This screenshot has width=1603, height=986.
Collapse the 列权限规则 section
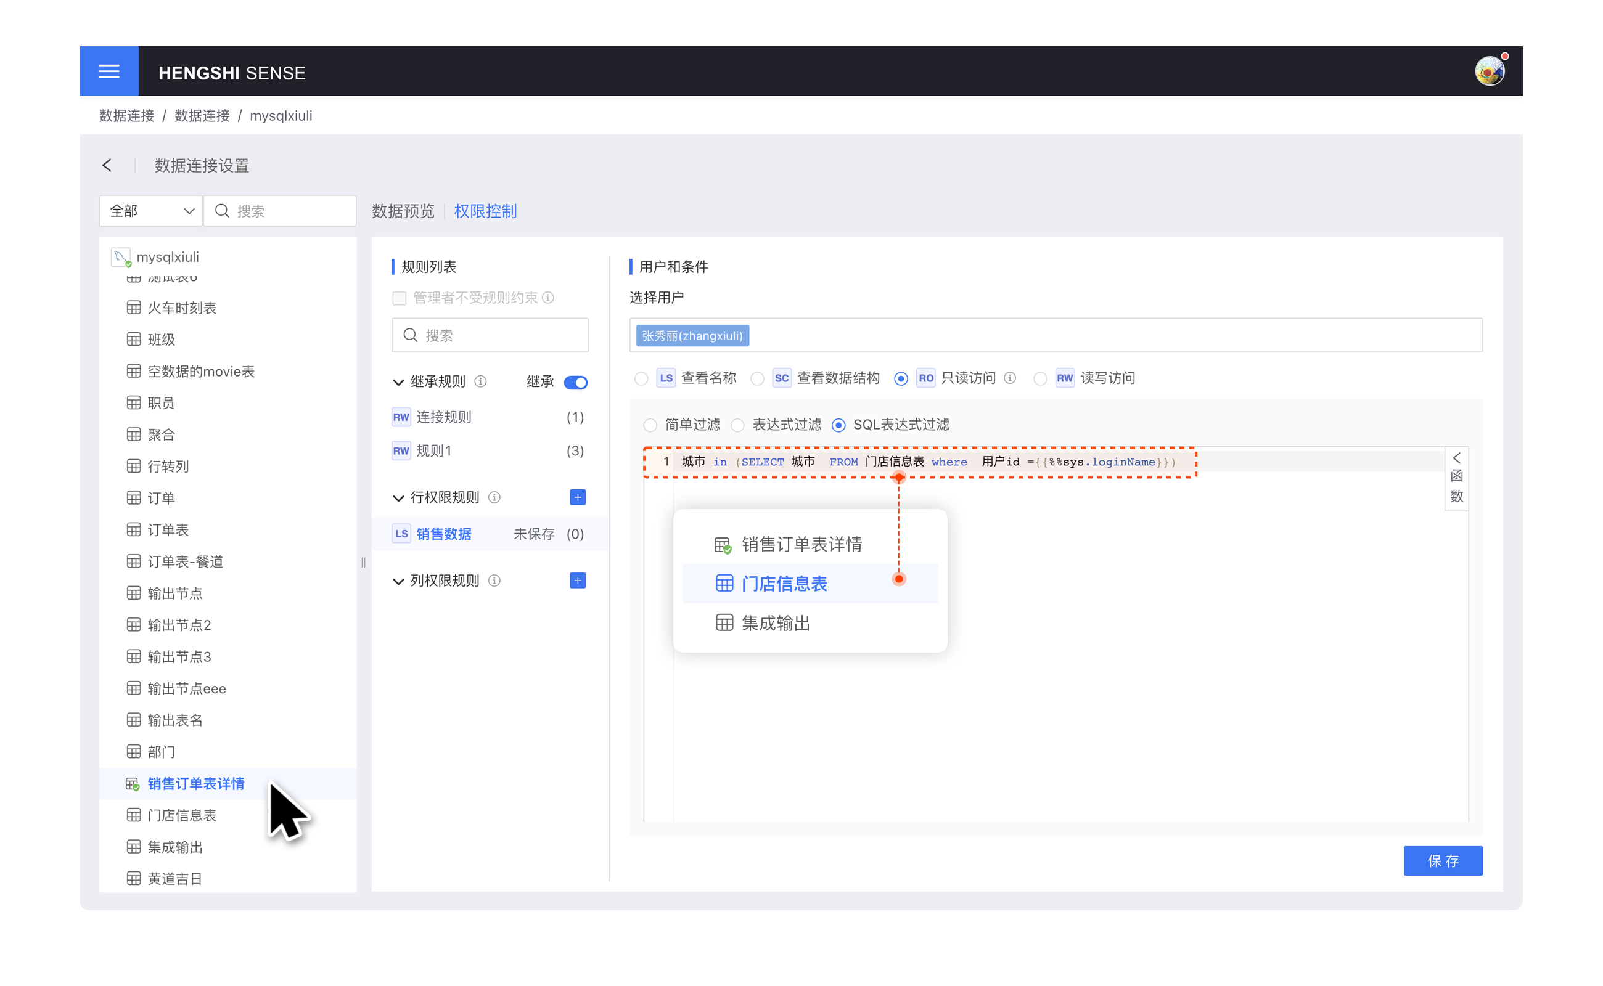click(x=398, y=581)
